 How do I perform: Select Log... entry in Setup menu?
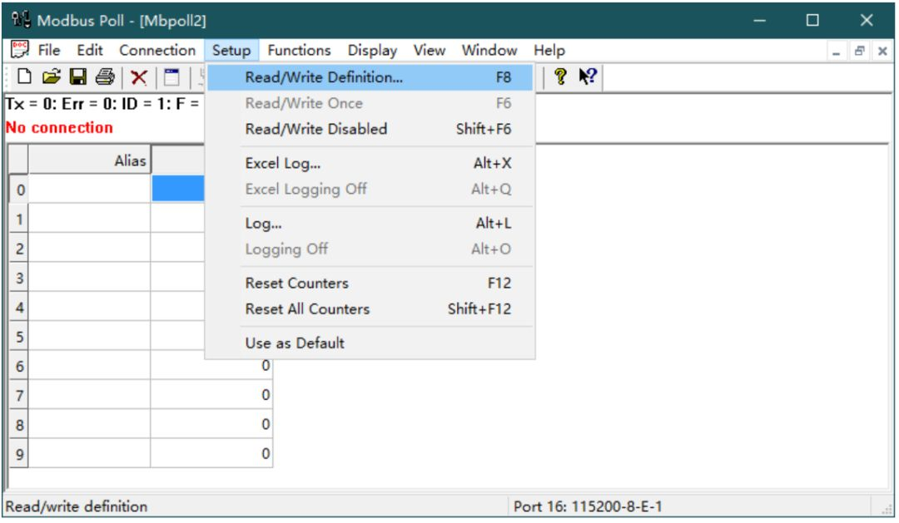tap(370, 224)
